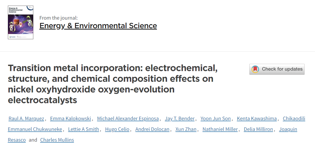Click the Crossmark bookmark icon

(x=255, y=69)
